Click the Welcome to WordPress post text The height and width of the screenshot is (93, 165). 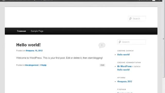click(60, 58)
